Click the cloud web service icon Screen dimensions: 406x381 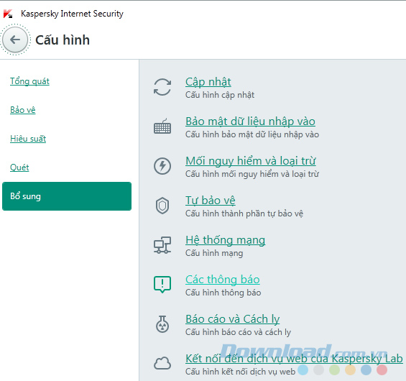coord(162,363)
